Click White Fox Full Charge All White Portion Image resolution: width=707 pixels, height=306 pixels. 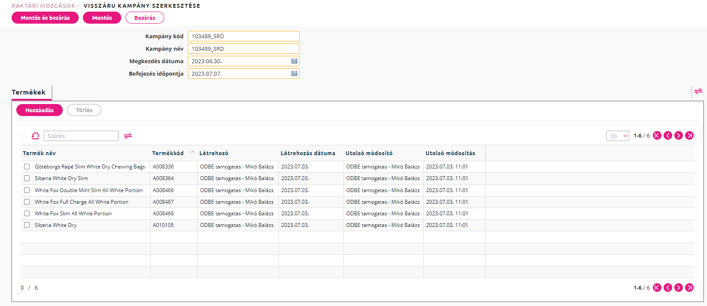coord(82,202)
